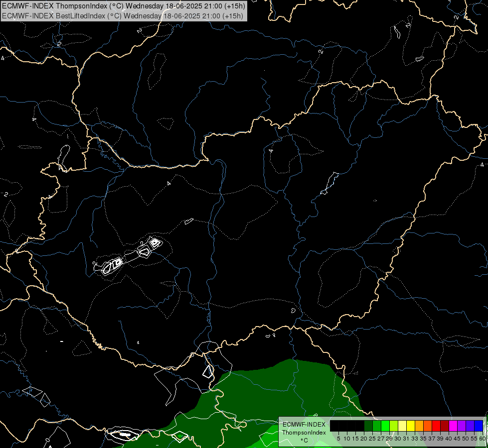
Task: Select the bright green 27–29 legend swatch
Action: [x=385, y=426]
